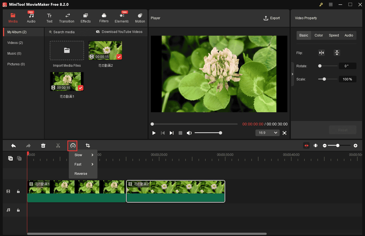365x236 pixels.
Task: Open the Motion tab
Action: [x=140, y=18]
